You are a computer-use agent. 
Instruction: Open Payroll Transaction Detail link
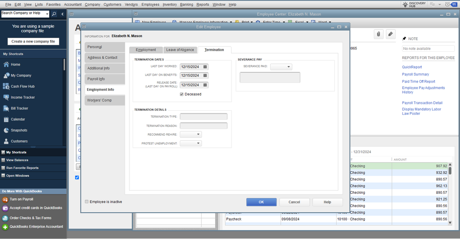(422, 103)
